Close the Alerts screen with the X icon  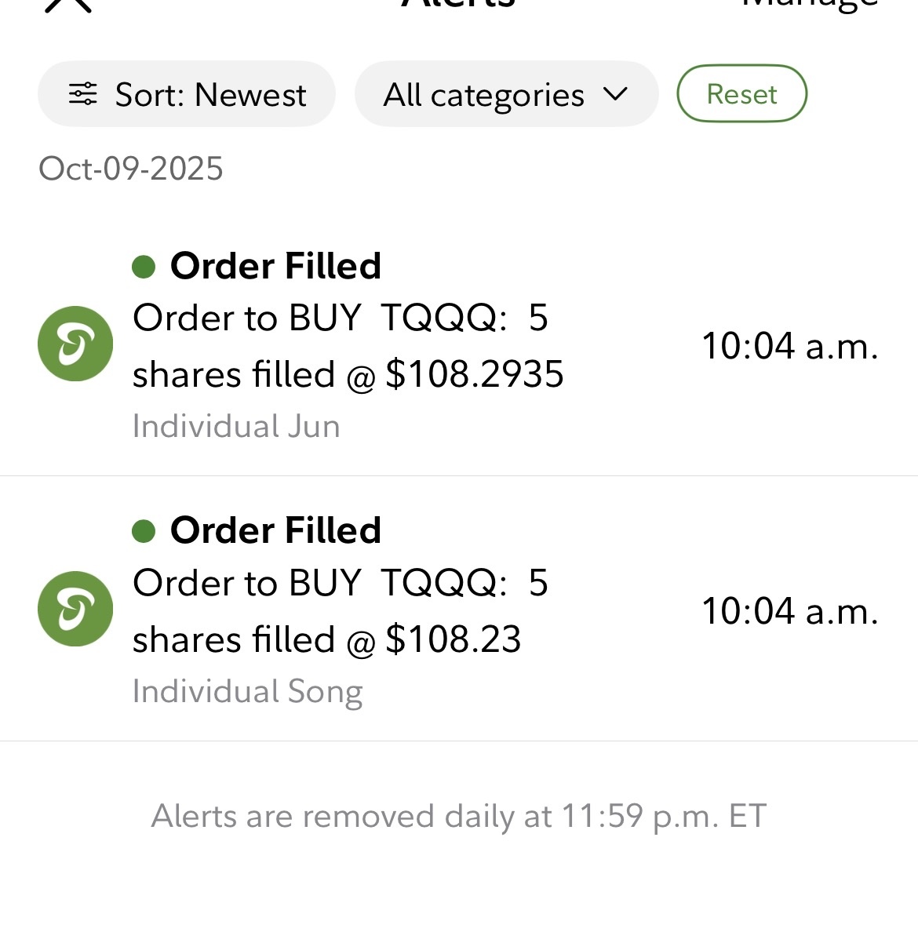tap(69, 5)
